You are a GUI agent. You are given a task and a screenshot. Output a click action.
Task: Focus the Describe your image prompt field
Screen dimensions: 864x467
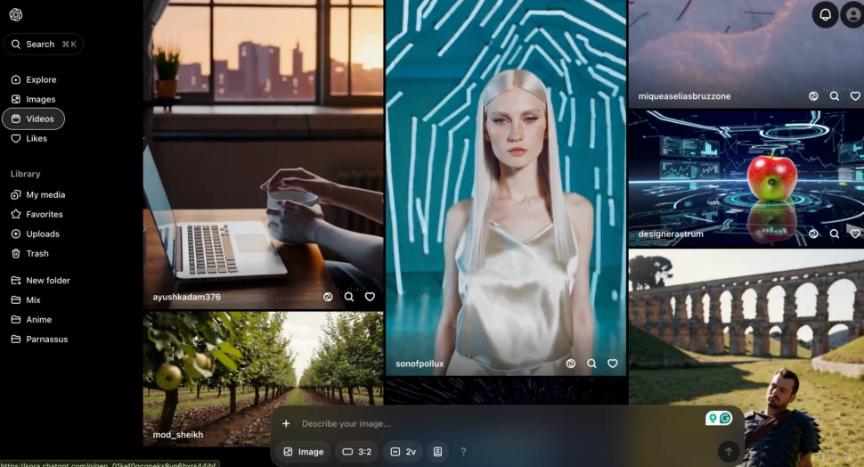[x=490, y=423]
